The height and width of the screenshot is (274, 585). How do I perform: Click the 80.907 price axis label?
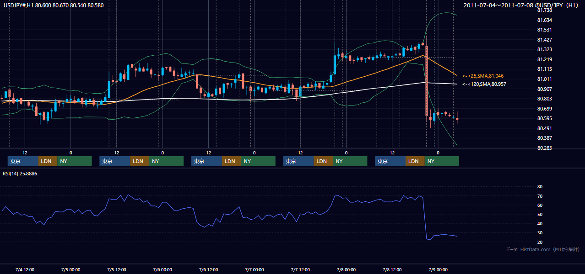coord(544,89)
